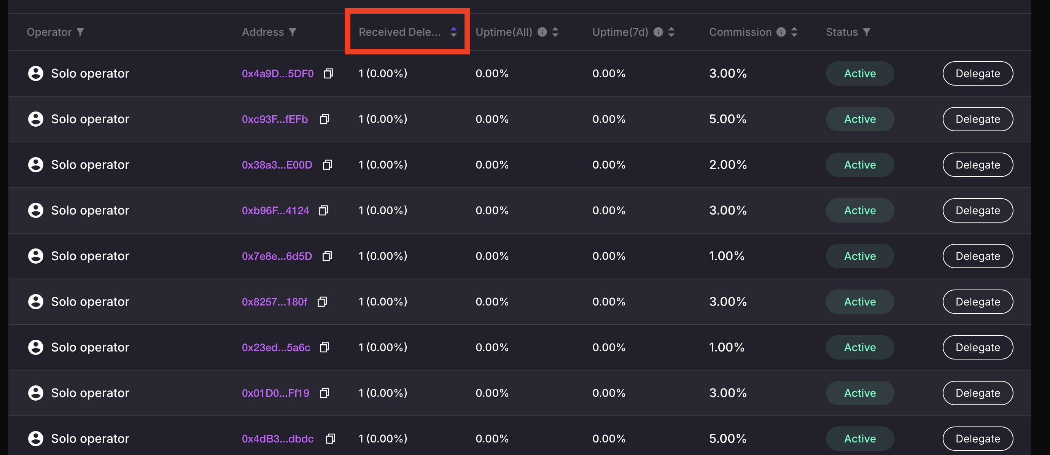The image size is (1050, 455).
Task: Click copy icon beside 0x38a3...E00D
Action: (x=327, y=165)
